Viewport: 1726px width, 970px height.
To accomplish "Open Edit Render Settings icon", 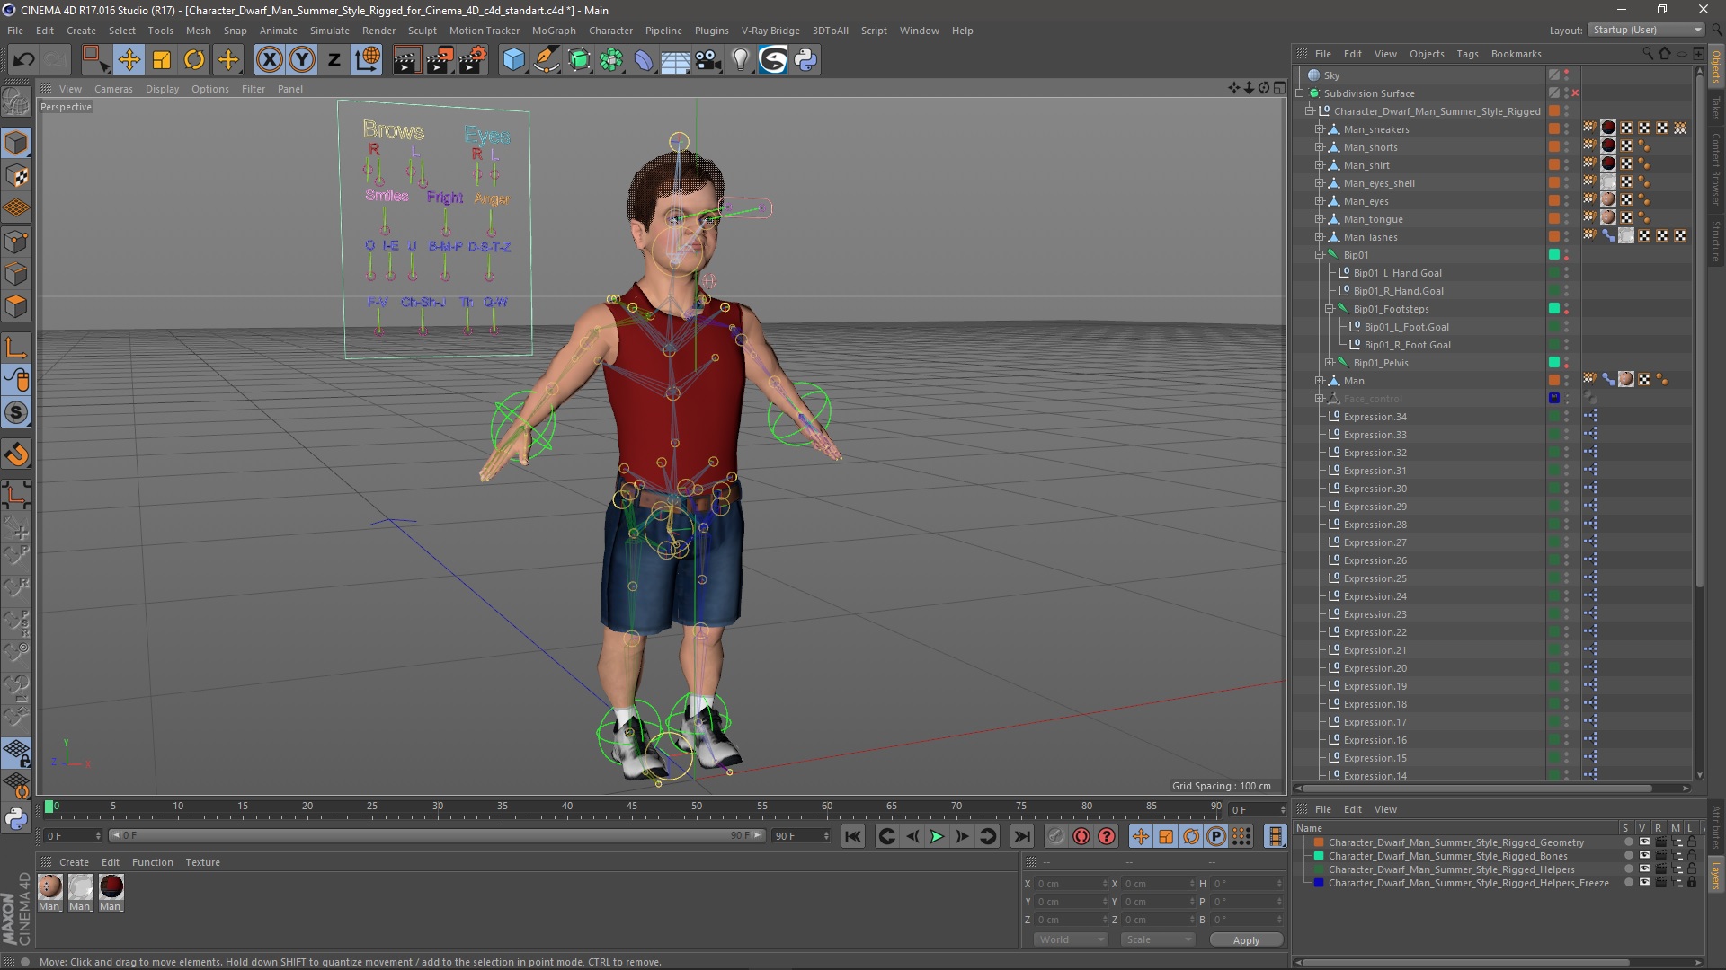I will coord(473,60).
